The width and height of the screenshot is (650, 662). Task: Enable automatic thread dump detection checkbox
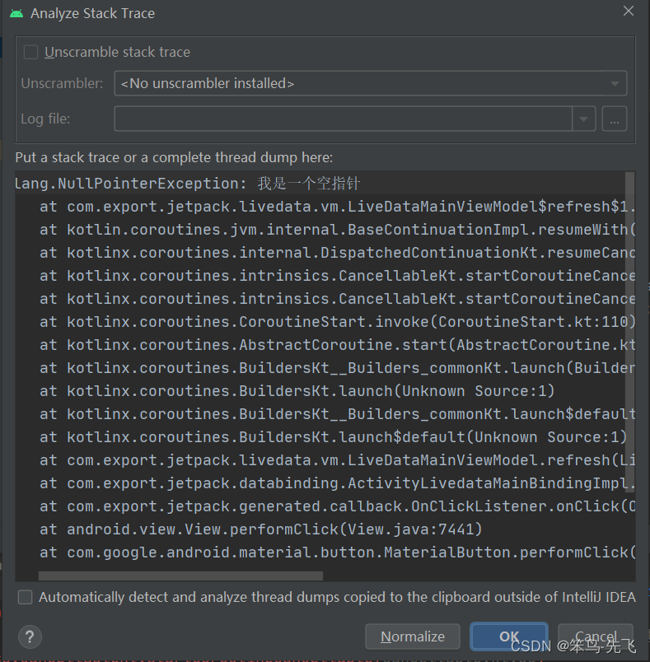point(24,597)
